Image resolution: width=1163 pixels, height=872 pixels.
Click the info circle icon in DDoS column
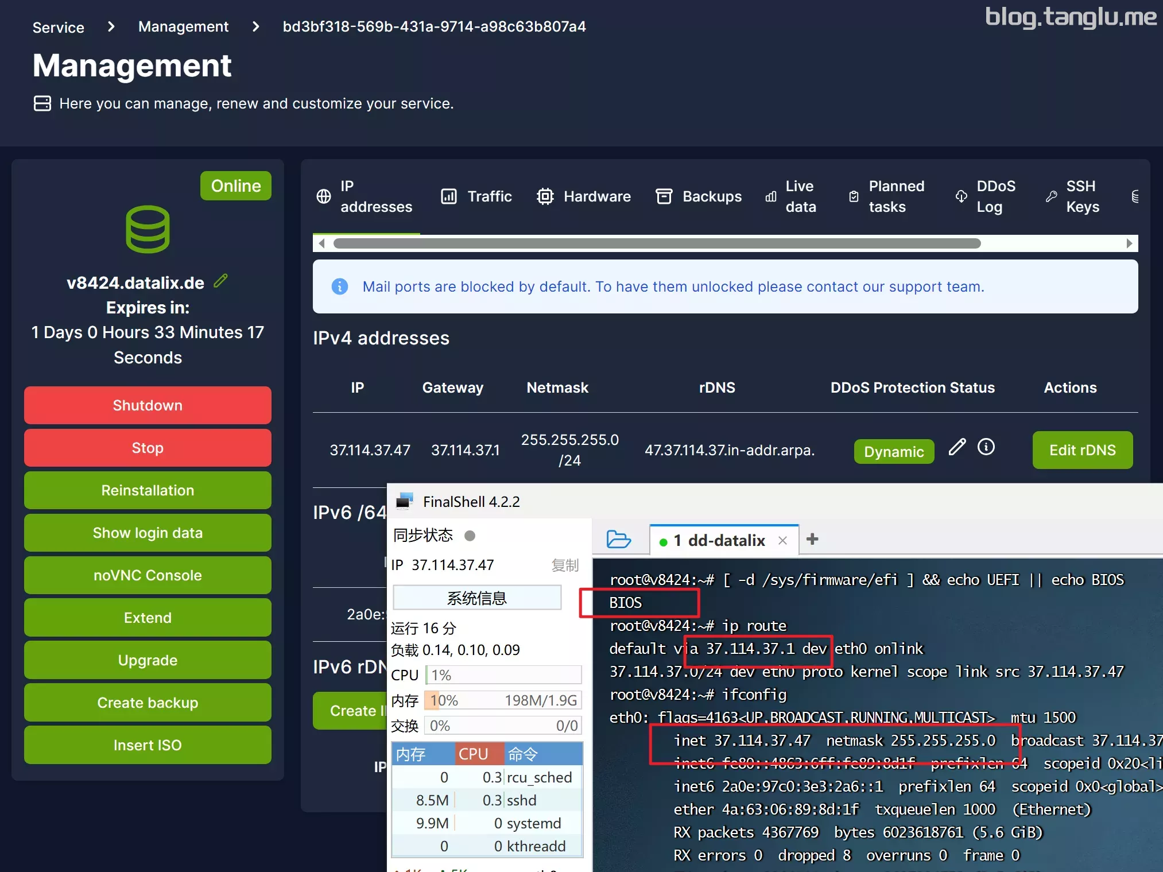[986, 447]
